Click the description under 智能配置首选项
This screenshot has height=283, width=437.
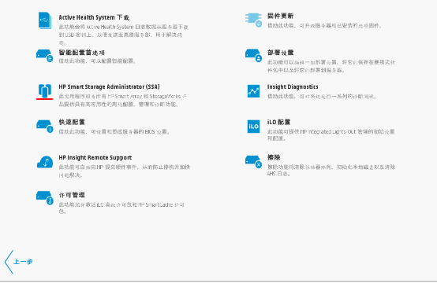click(97, 61)
